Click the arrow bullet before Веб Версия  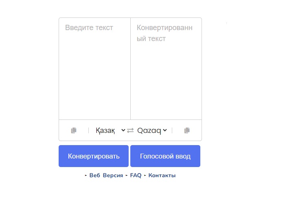click(86, 175)
